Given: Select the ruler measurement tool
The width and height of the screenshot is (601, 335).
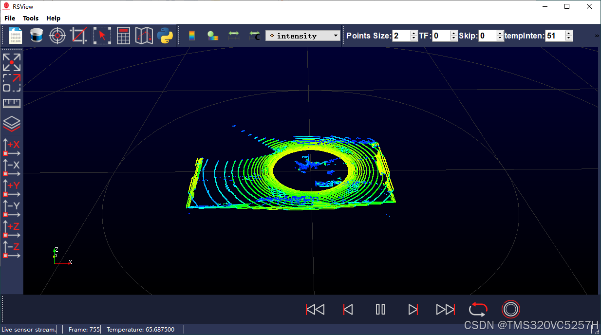Looking at the screenshot, I should [12, 103].
